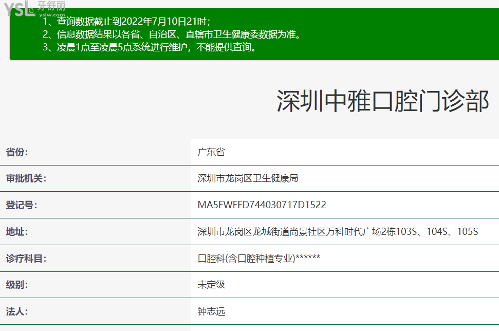Click the 地址 label
The height and width of the screenshot is (331, 499).
[17, 232]
